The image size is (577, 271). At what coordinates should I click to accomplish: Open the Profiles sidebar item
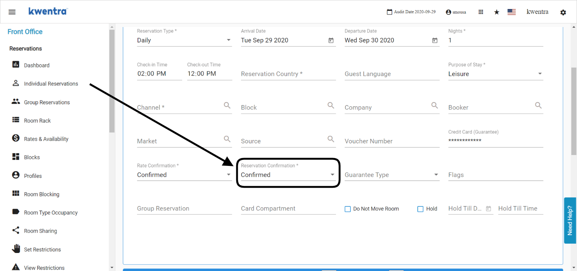[x=33, y=176]
